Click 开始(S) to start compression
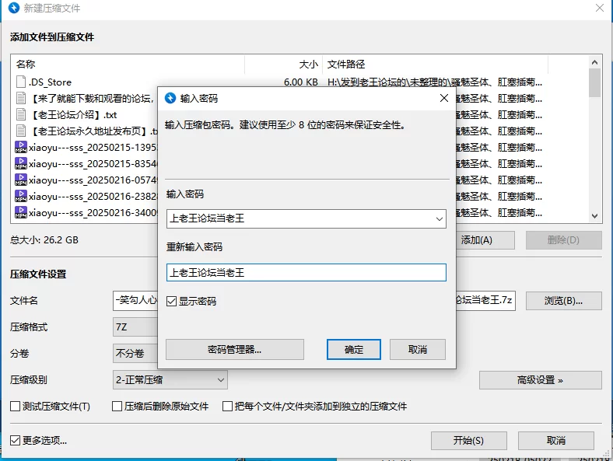This screenshot has width=613, height=461. coord(469,441)
